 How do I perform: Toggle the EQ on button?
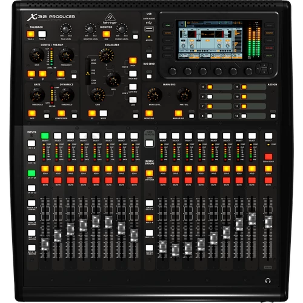(92, 113)
